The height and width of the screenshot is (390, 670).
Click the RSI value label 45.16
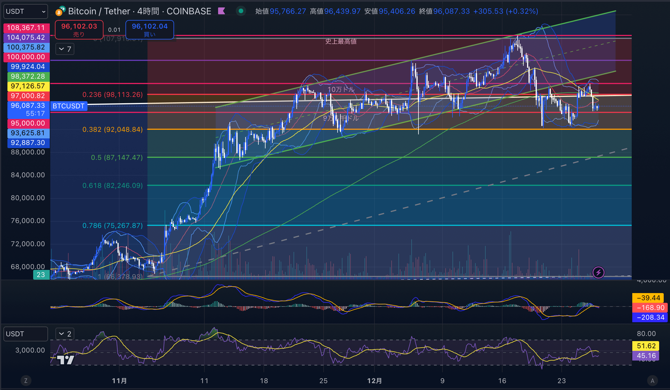(646, 356)
